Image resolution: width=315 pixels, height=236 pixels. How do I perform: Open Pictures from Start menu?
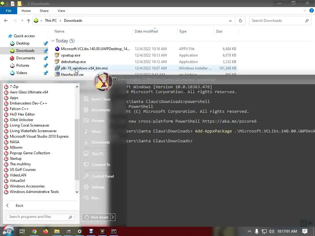pos(94,120)
